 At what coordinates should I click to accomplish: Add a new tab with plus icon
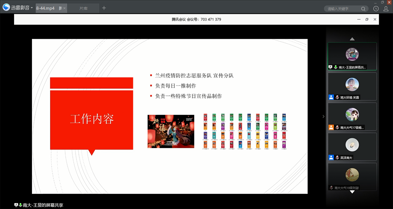coord(104,8)
